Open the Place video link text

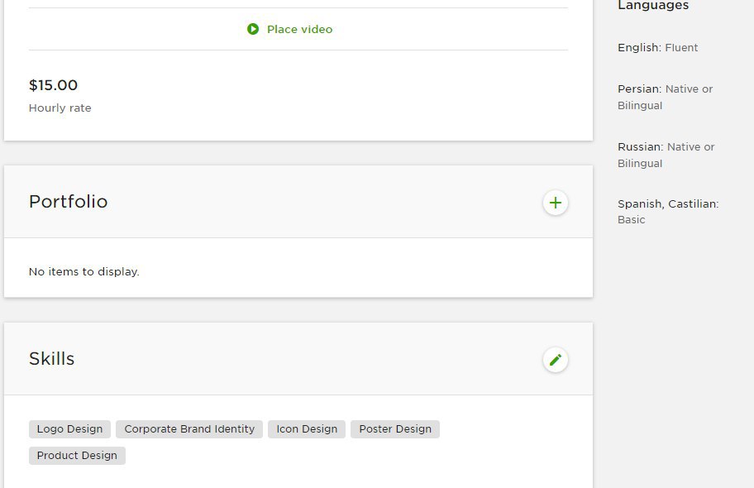point(299,29)
